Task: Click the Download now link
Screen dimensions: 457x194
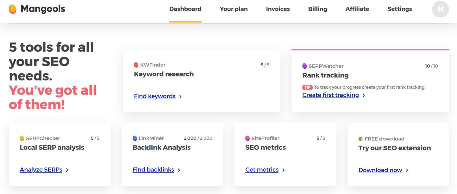Action: (x=380, y=170)
